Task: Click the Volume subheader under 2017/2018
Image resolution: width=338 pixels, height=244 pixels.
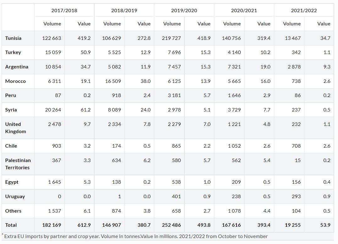Action: click(52, 24)
